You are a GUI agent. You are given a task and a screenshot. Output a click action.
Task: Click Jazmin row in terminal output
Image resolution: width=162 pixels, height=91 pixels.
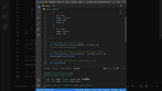pyautogui.click(x=63, y=81)
